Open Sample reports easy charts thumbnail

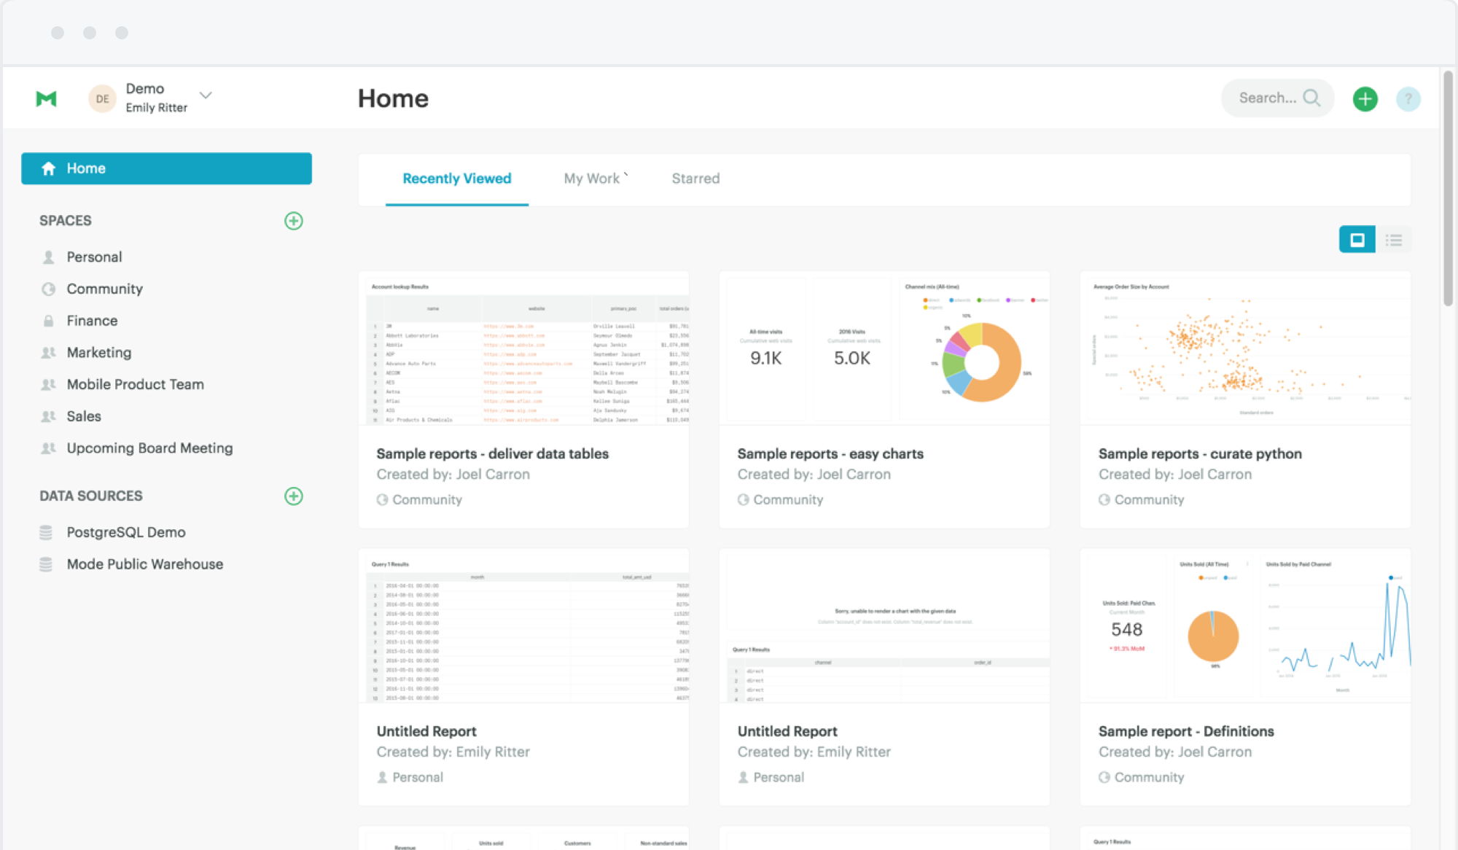click(x=884, y=348)
